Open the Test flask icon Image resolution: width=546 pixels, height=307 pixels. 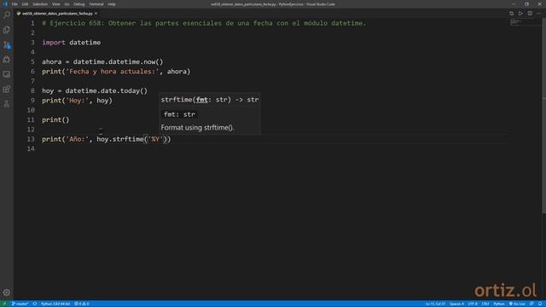tap(7, 104)
